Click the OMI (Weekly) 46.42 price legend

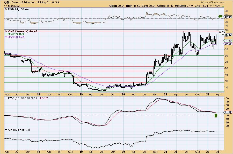click(x=21, y=31)
